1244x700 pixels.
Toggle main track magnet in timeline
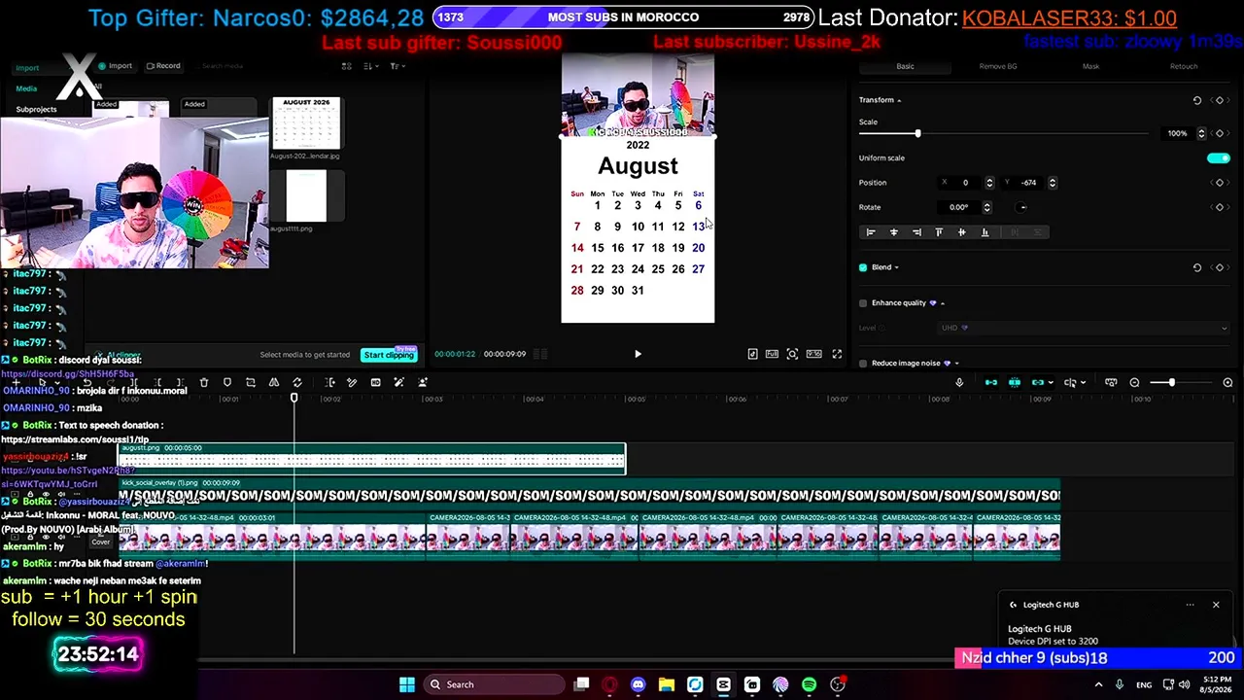pos(991,383)
